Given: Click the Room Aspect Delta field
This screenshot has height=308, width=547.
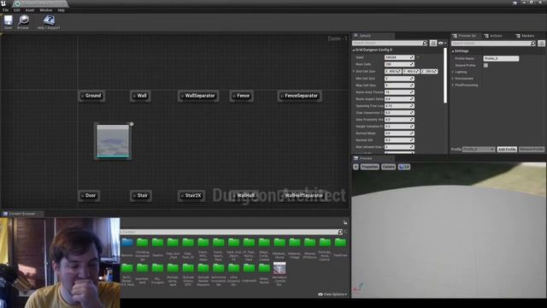Looking at the screenshot, I should 399,99.
